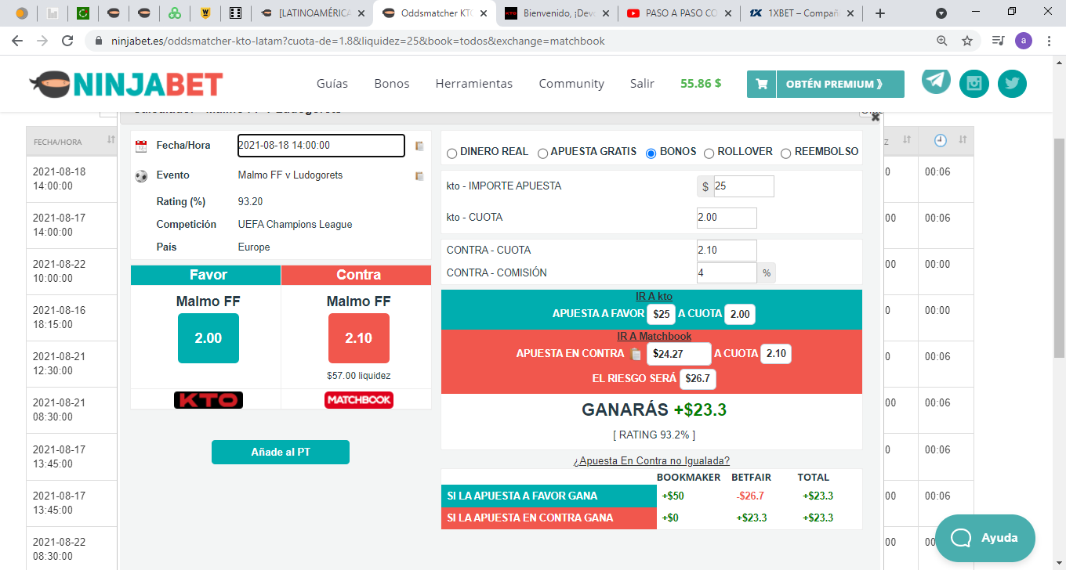Click the APUESTA EN CONTRA $24.27 field
This screenshot has height=570, width=1066.
click(679, 354)
